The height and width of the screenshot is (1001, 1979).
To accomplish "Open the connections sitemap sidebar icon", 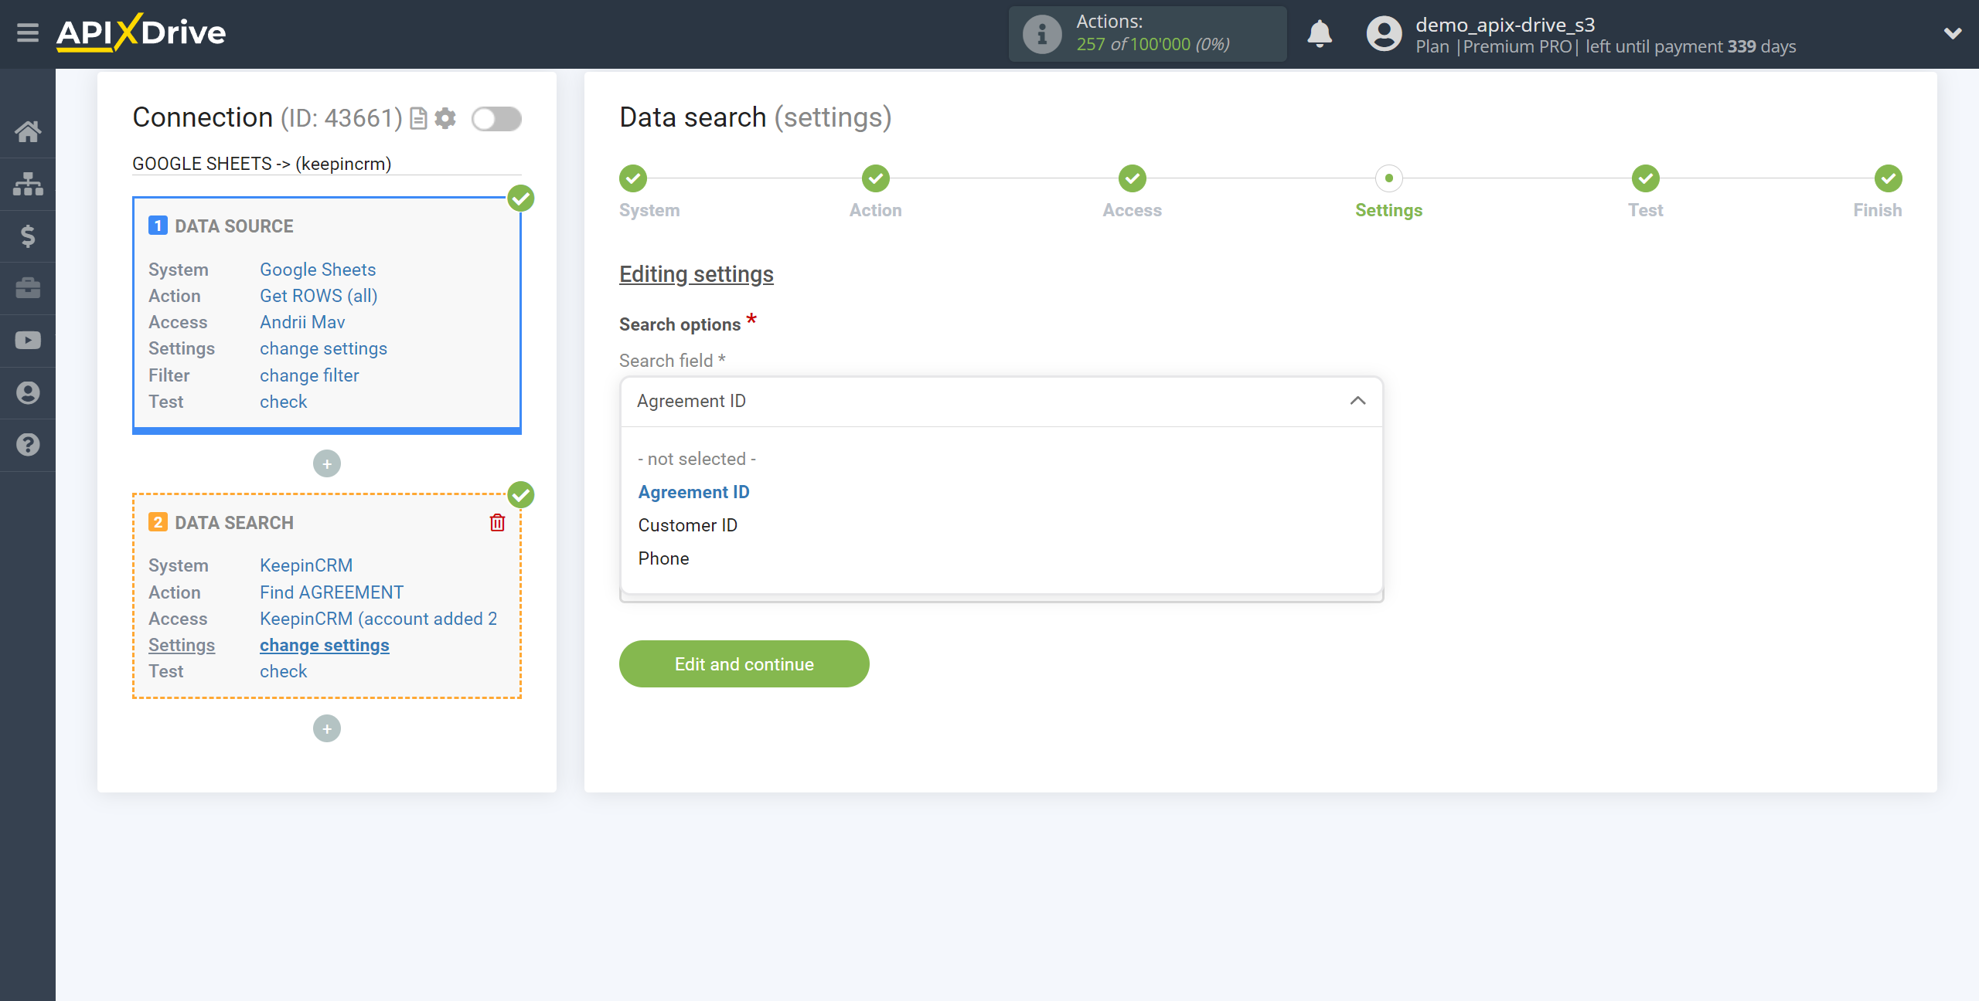I will (x=28, y=184).
